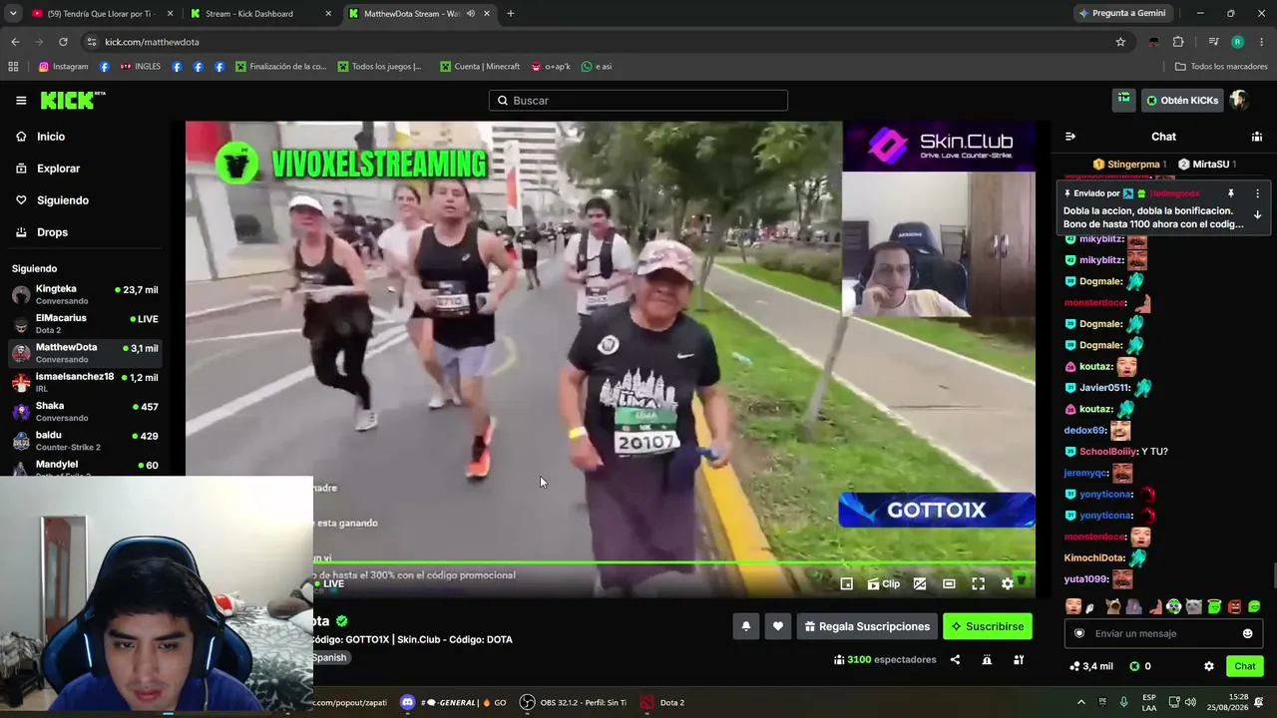Insert the red angry quick emote

pyautogui.click(x=1234, y=606)
